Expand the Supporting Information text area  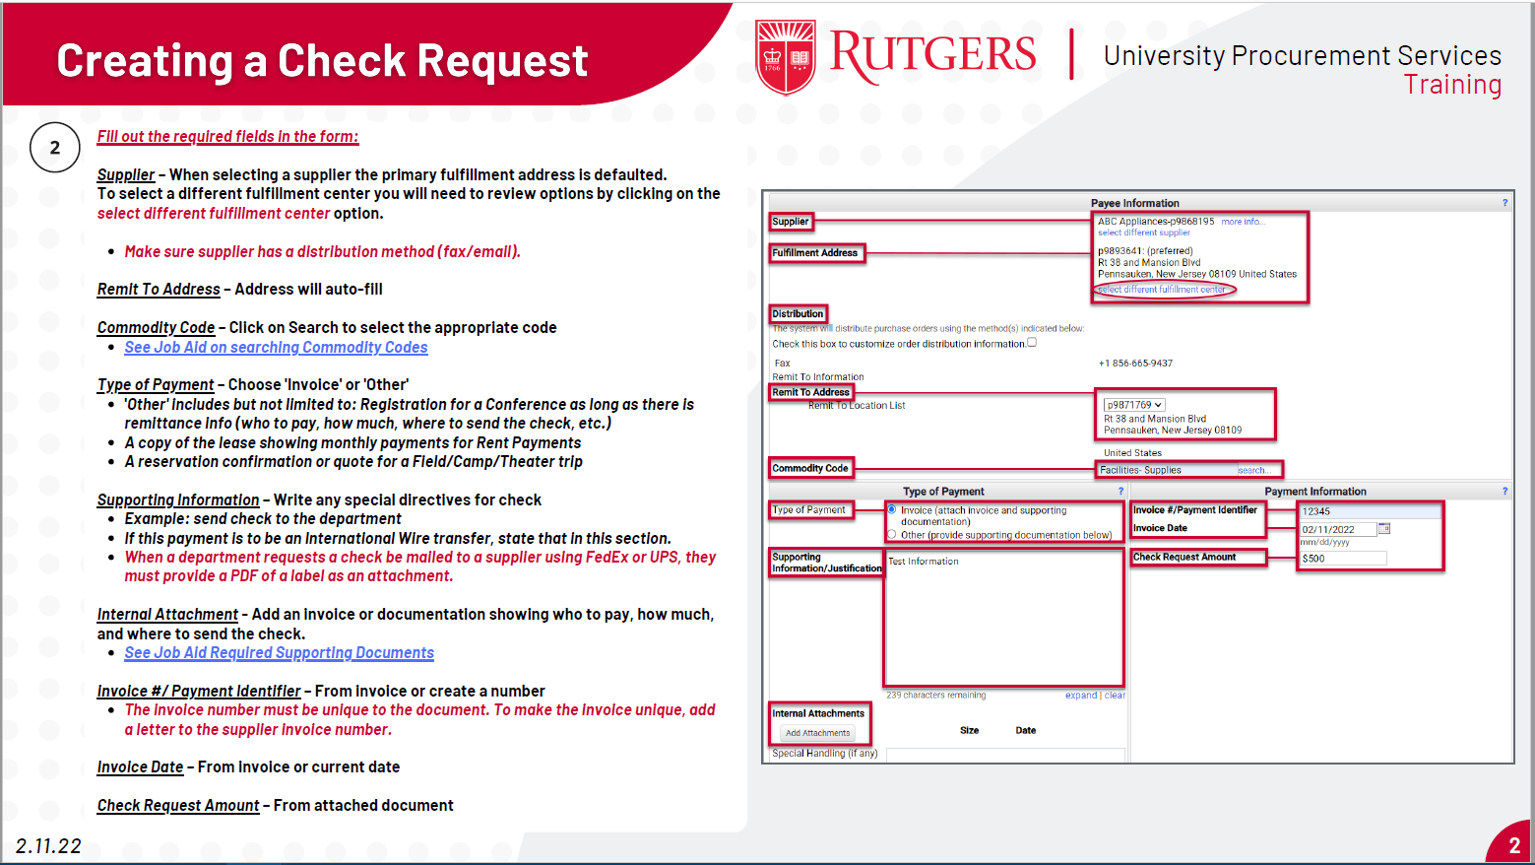click(x=1081, y=695)
